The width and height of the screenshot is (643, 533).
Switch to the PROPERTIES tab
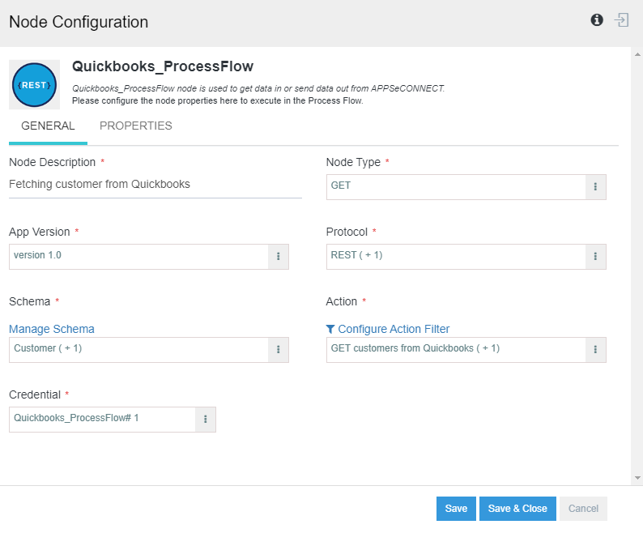tap(135, 126)
